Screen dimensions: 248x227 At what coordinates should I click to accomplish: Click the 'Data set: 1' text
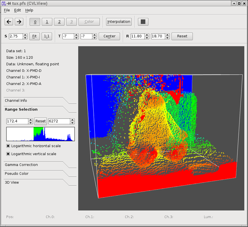coord(16,51)
